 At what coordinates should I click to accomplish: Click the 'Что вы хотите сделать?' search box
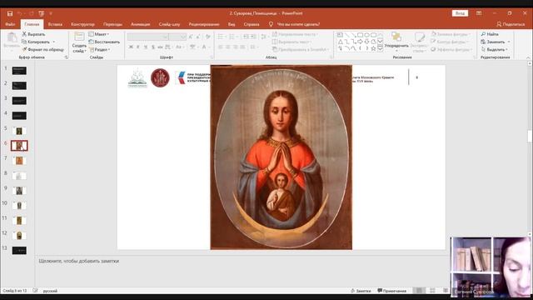294,24
